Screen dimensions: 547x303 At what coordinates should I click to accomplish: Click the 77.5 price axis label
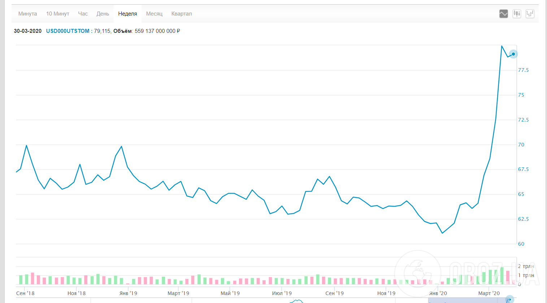(524, 70)
